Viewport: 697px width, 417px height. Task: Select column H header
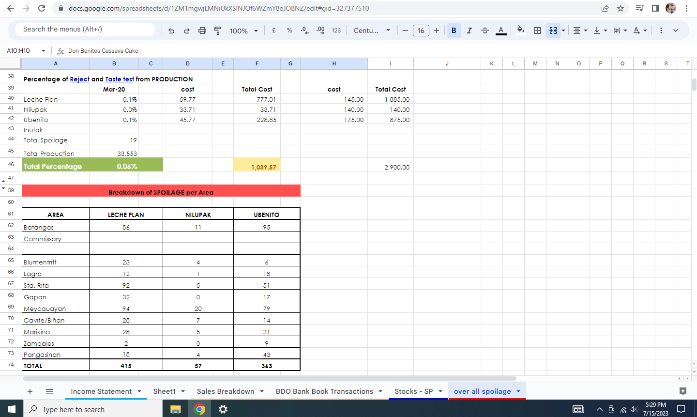click(x=334, y=63)
